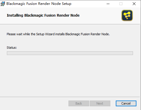
Task: Click the empty gray area beneath the progress bar
Action: pyautogui.click(x=70, y=75)
